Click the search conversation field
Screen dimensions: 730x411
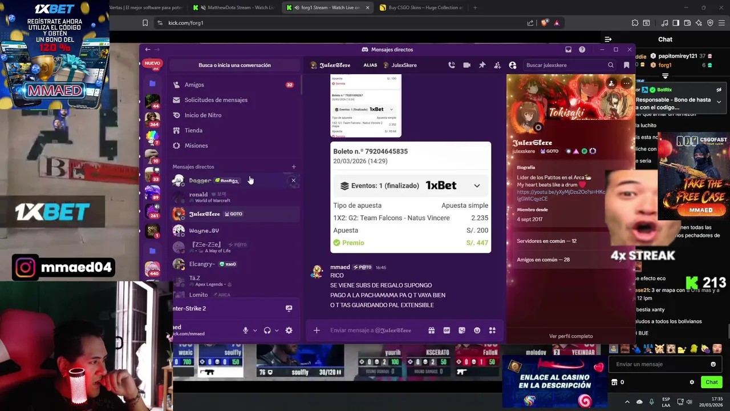[234, 65]
